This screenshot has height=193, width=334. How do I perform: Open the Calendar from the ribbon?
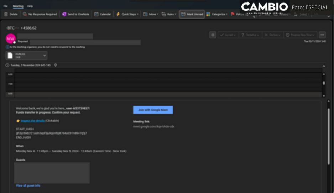click(x=103, y=14)
